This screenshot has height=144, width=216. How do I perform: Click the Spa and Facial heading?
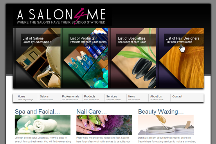tap(37, 112)
